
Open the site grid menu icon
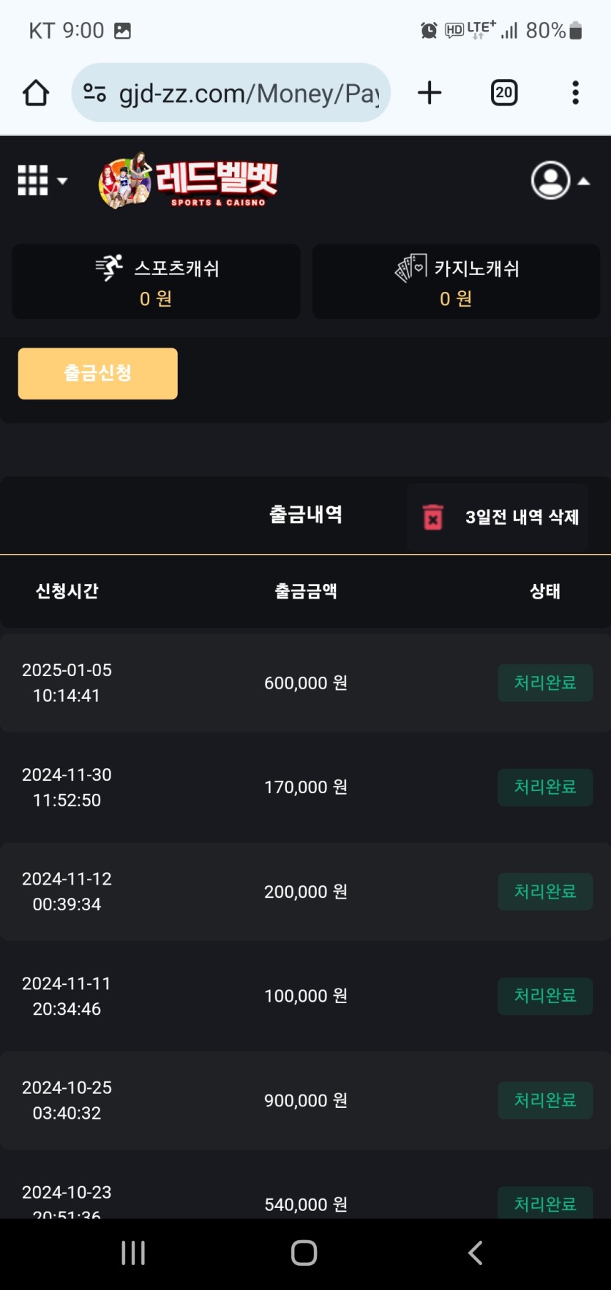pos(33,180)
